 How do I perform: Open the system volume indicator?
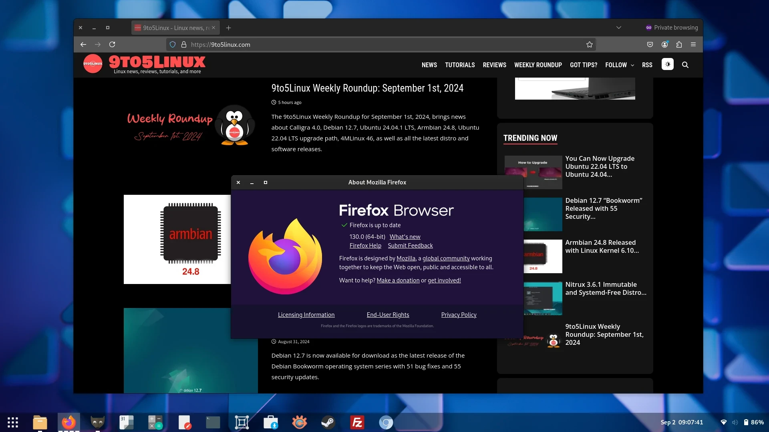[735, 422]
